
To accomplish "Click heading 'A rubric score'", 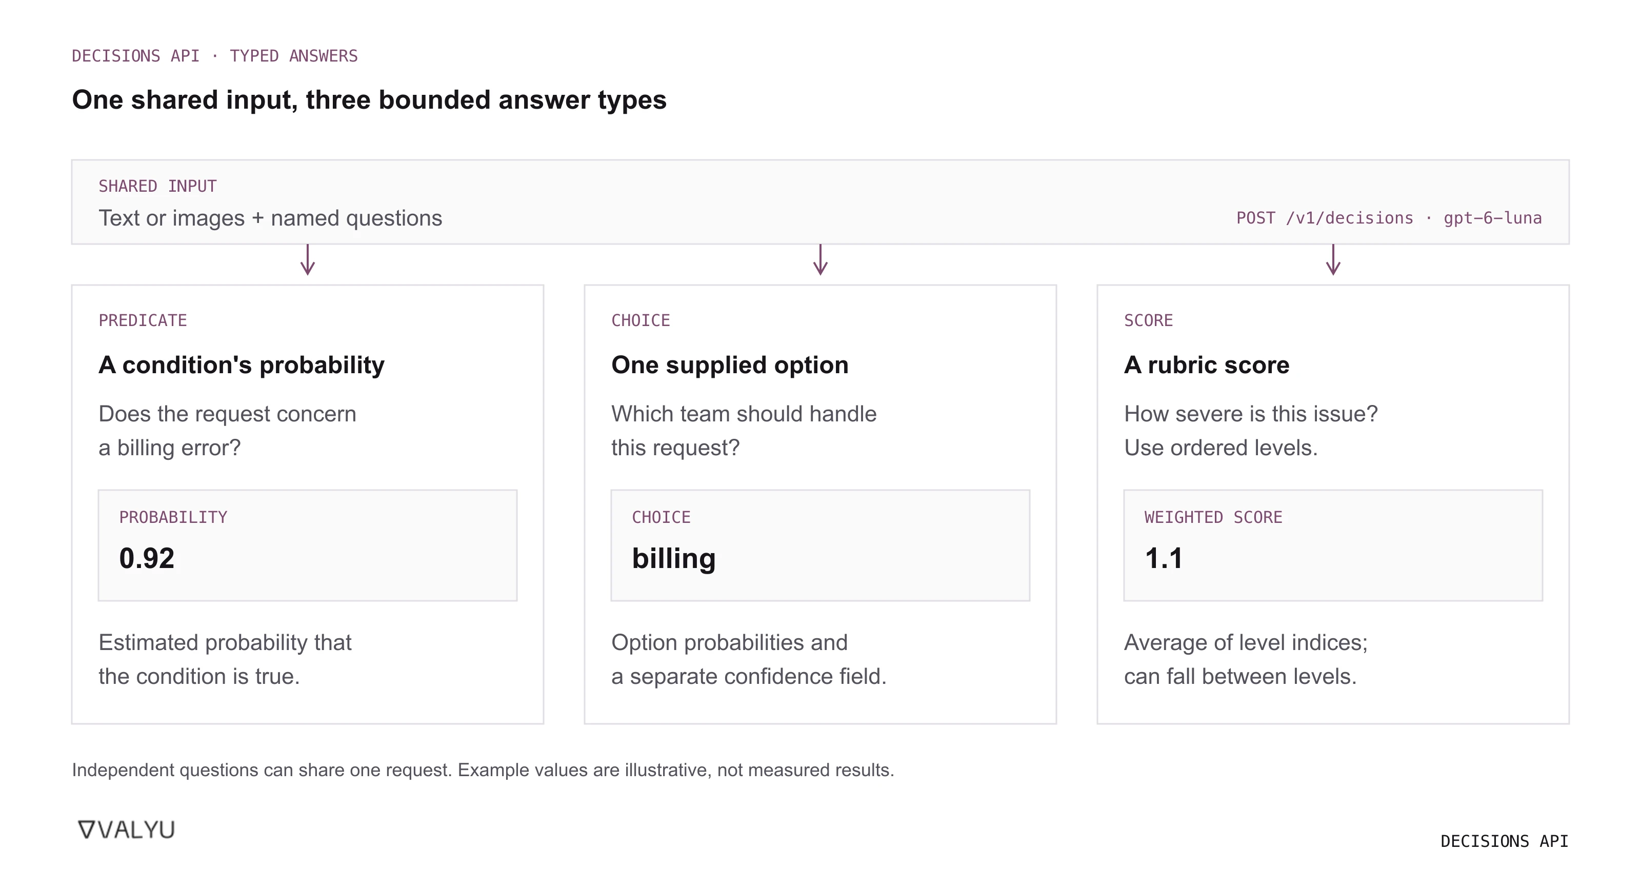I will click(x=1207, y=365).
